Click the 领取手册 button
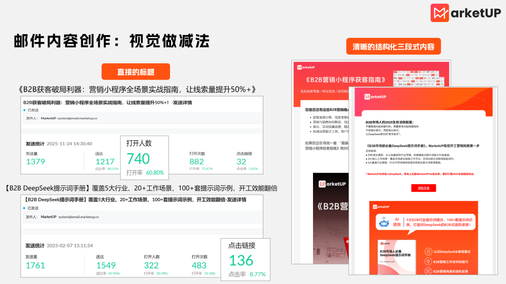This screenshot has width=506, height=284. (424, 187)
